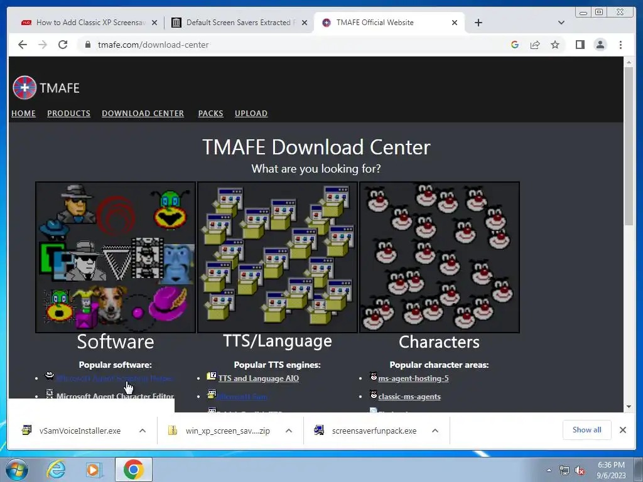Open the Software heading link

tap(116, 341)
